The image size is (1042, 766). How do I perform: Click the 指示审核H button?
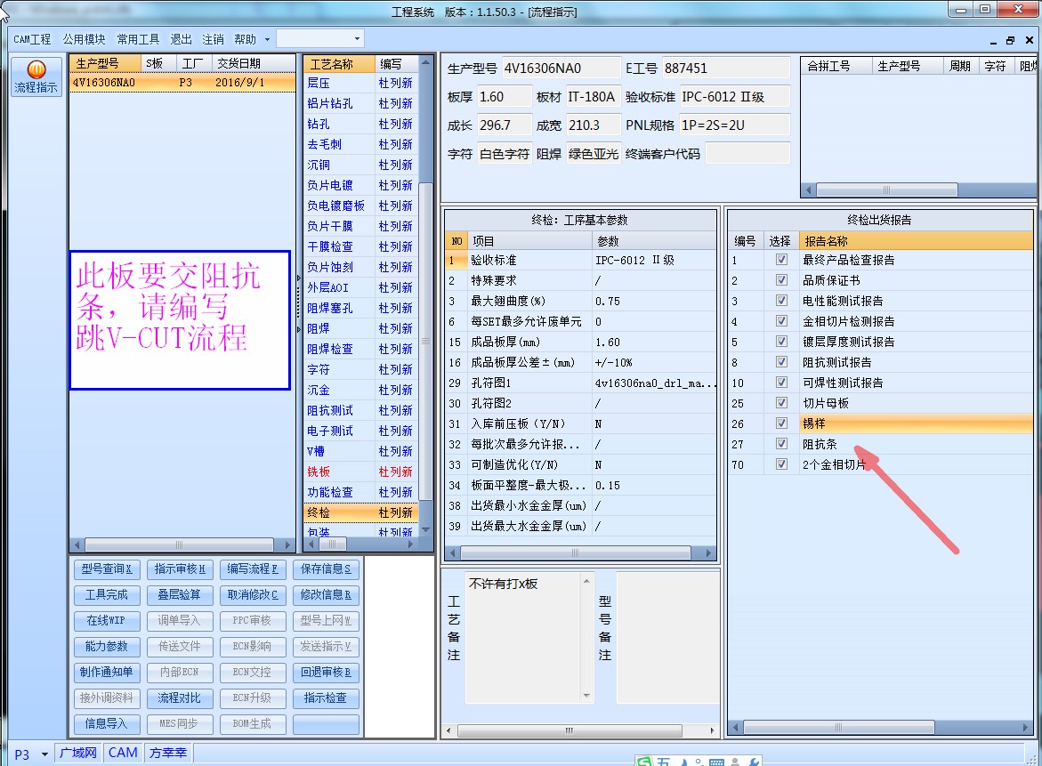180,568
